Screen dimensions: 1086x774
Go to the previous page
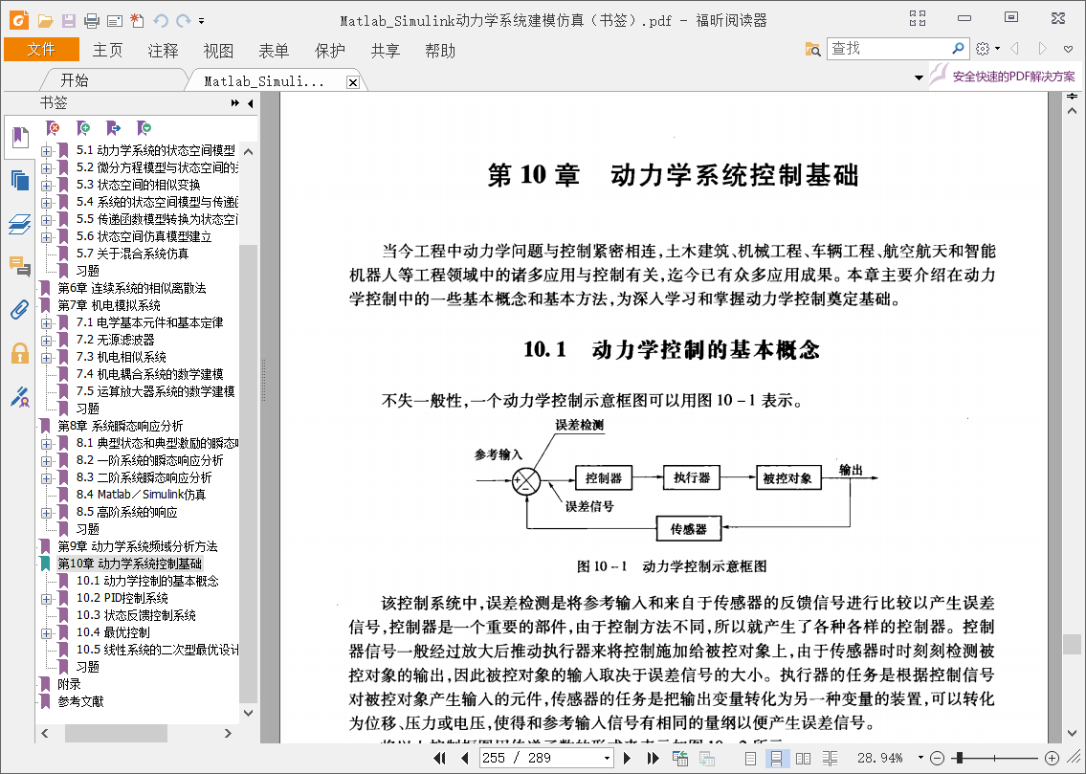click(x=465, y=758)
